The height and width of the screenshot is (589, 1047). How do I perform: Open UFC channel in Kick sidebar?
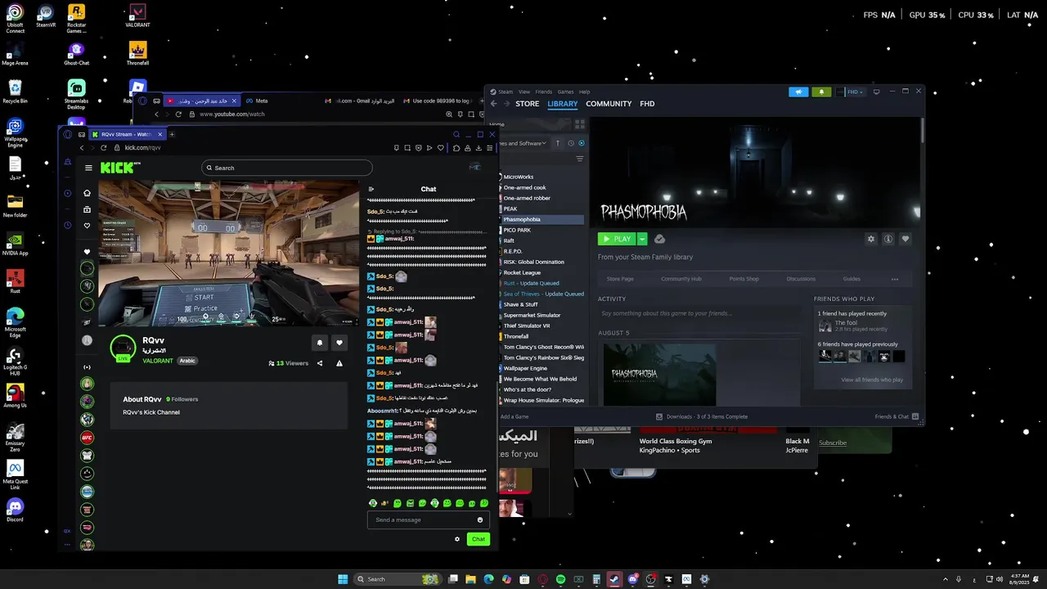tap(88, 438)
